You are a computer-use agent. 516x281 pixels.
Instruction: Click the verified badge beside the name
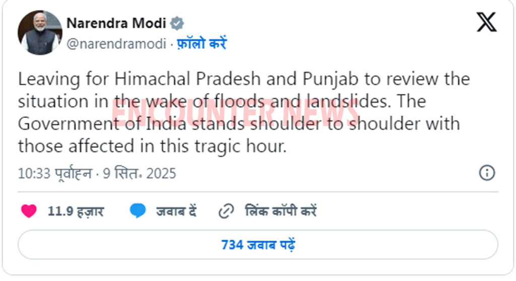[x=177, y=23]
